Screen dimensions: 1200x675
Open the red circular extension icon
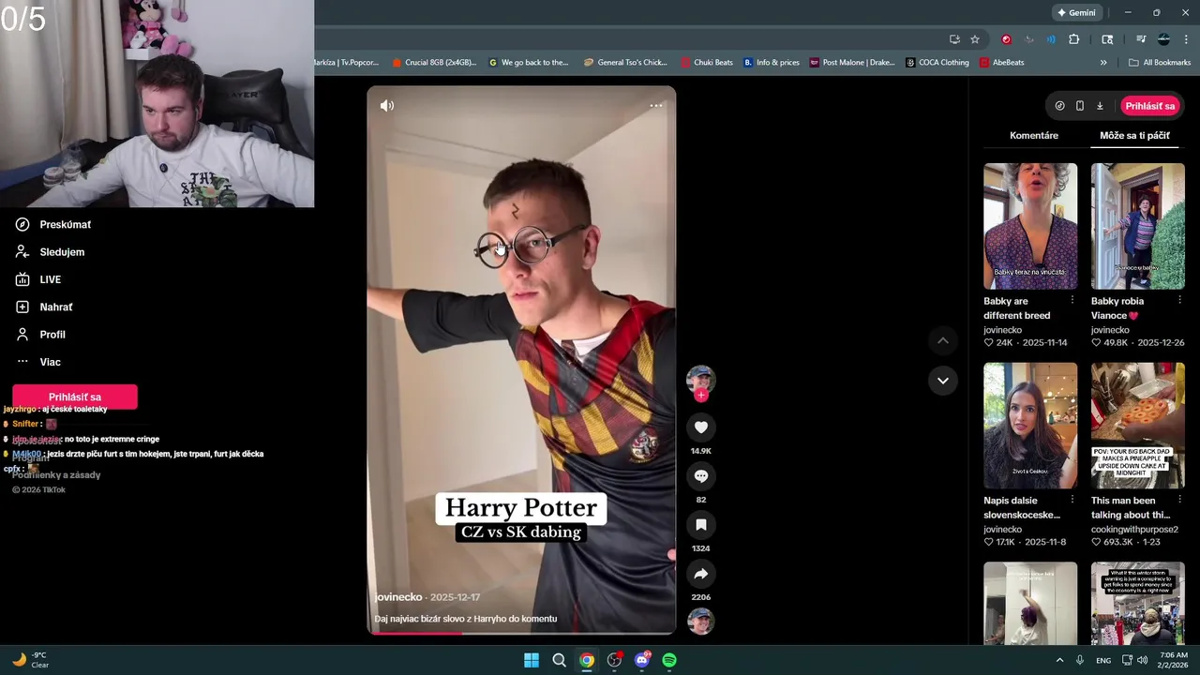[x=1006, y=39]
